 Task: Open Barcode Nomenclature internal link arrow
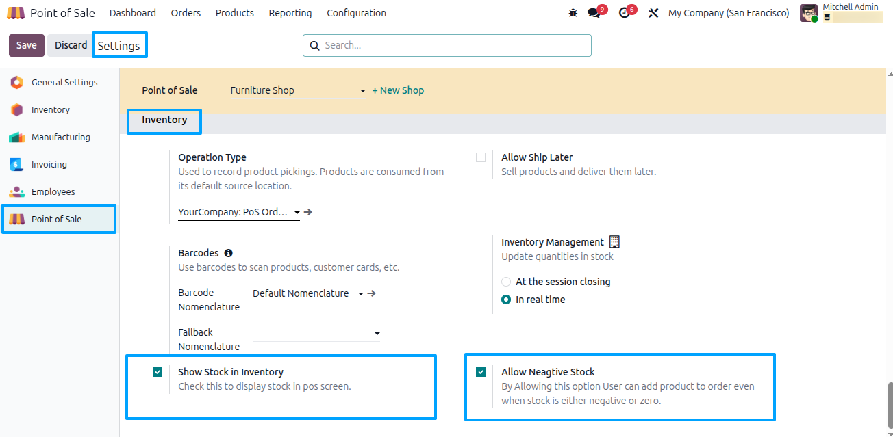(x=371, y=293)
